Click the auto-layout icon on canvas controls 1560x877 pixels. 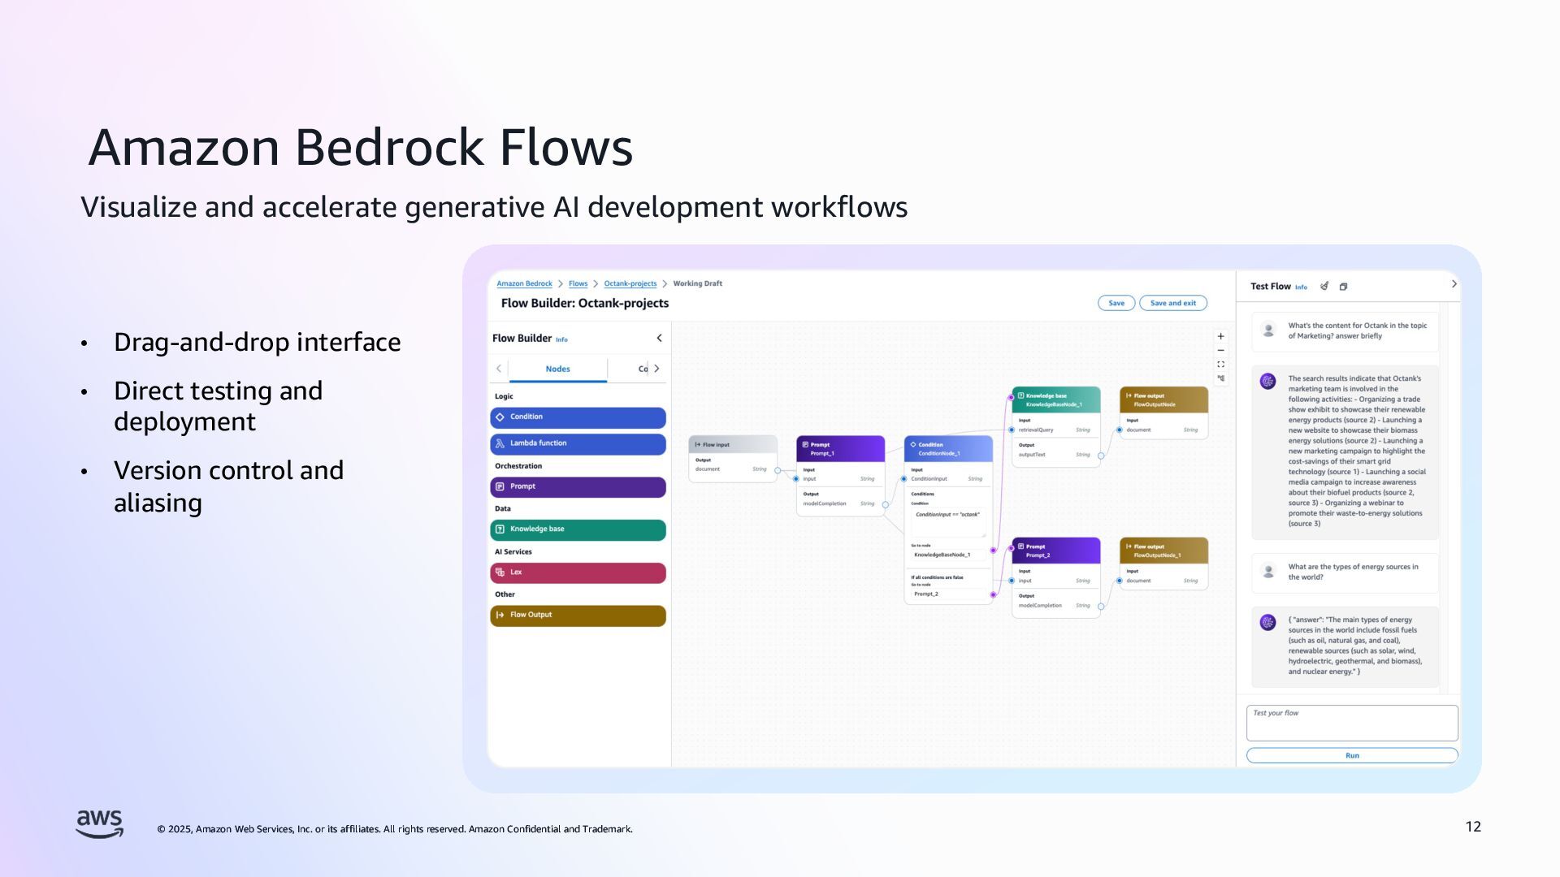(x=1220, y=378)
